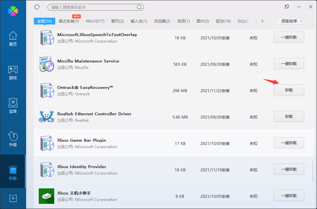Viewport: 317px width, 209px height.
Task: Click the 5.66 MB size value
Action: [180, 117]
